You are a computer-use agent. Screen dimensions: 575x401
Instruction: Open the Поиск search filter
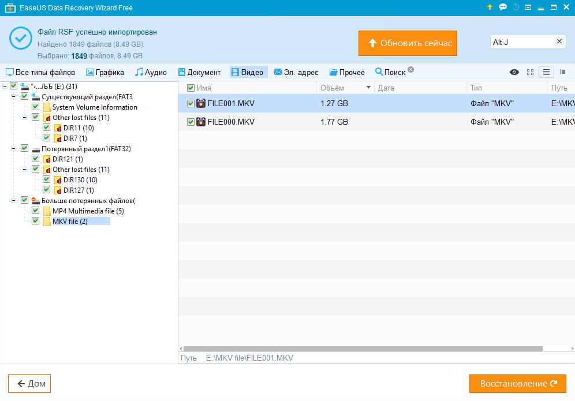pyautogui.click(x=390, y=72)
